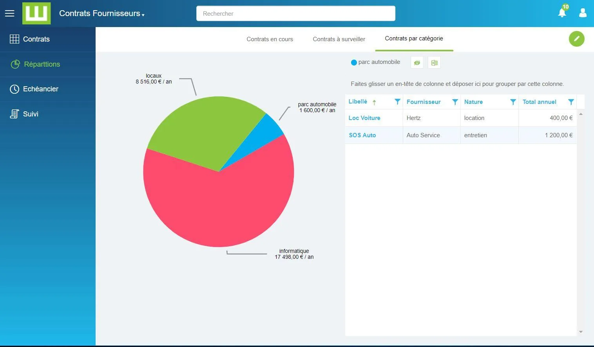Click the green pencil edit button
The image size is (594, 347).
pyautogui.click(x=577, y=39)
